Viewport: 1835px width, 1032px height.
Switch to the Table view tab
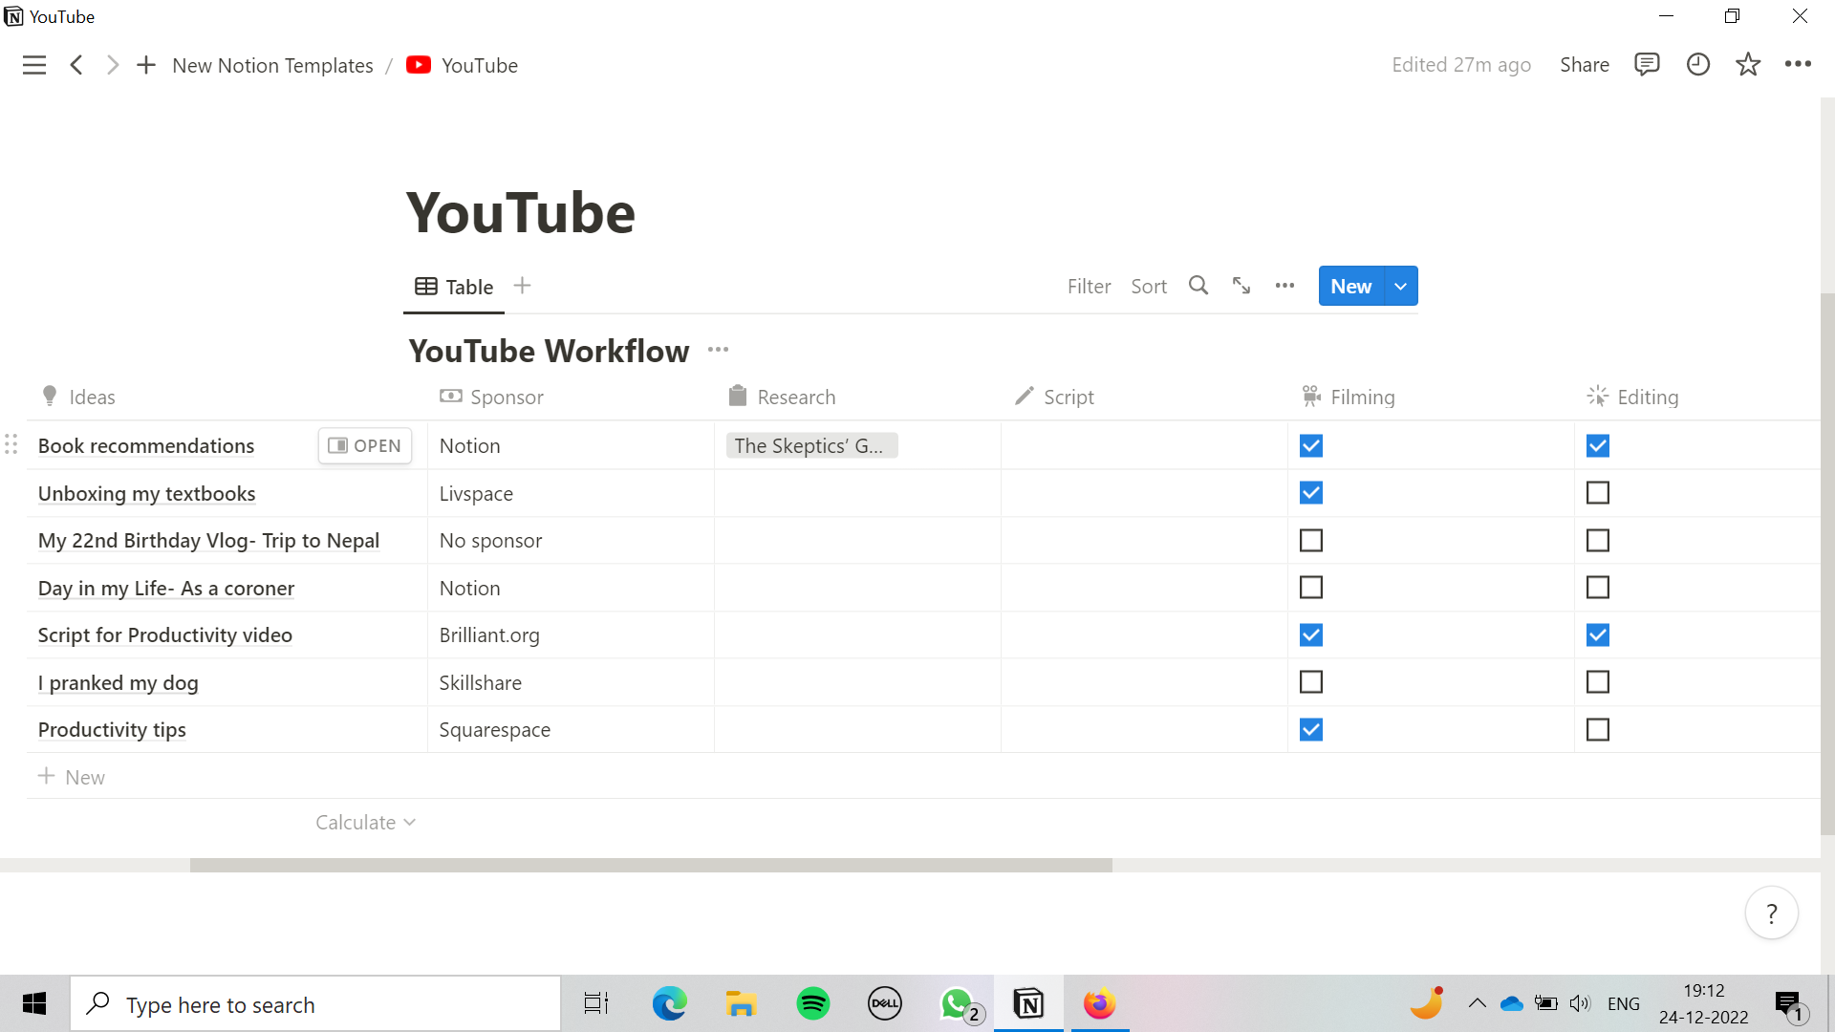pyautogui.click(x=454, y=286)
